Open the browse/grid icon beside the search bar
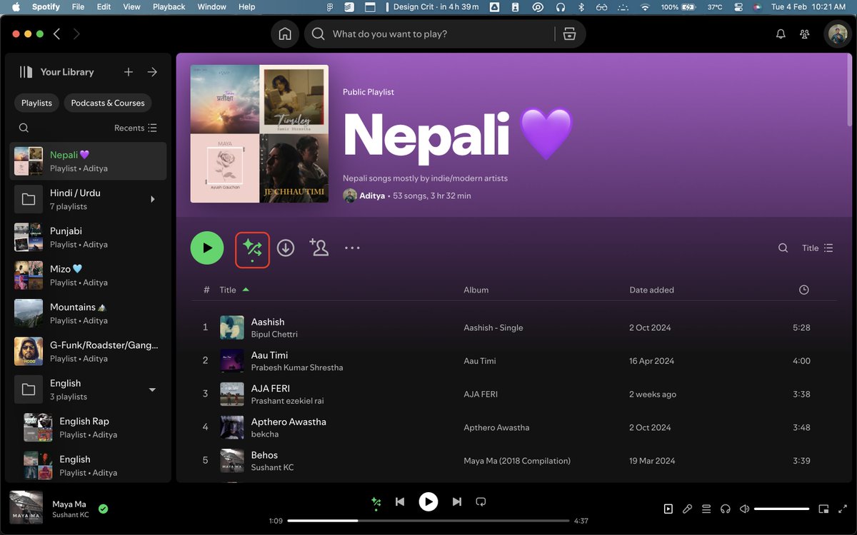The width and height of the screenshot is (857, 535). (x=569, y=34)
